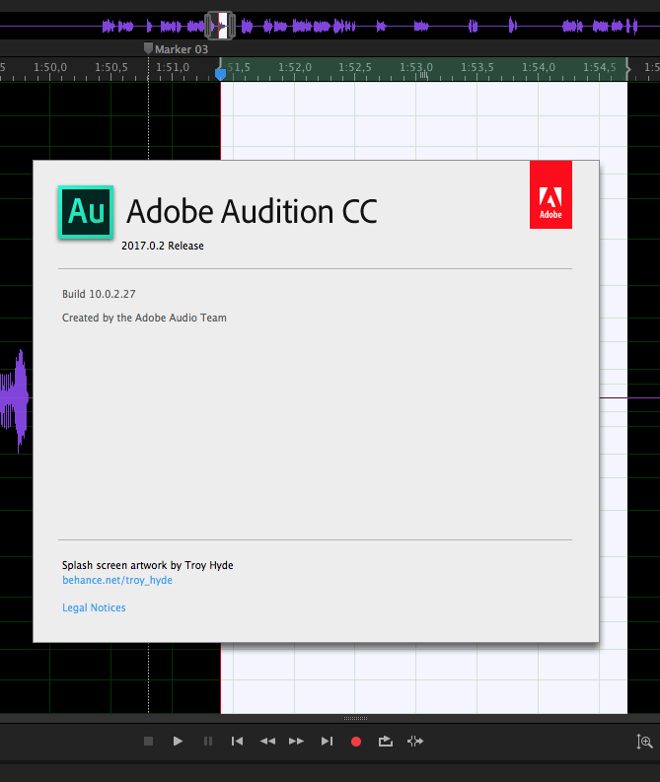Click the Zoom In amplitude icon
The width and height of the screenshot is (660, 782).
645,742
